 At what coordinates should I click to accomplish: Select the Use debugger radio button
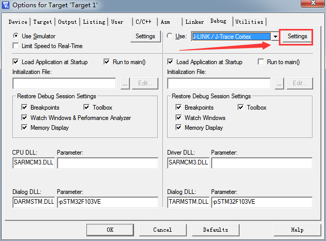click(170, 36)
